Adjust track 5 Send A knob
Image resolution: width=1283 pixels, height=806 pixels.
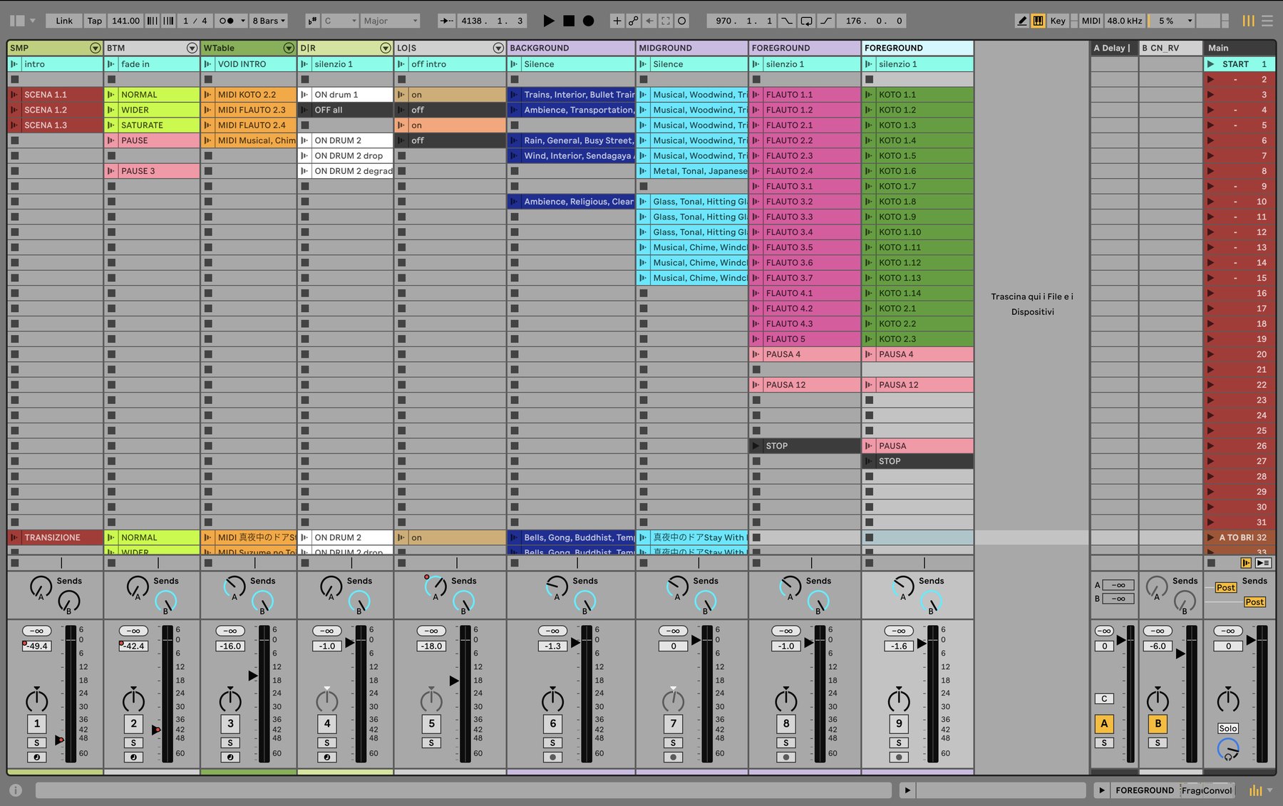[x=435, y=587]
